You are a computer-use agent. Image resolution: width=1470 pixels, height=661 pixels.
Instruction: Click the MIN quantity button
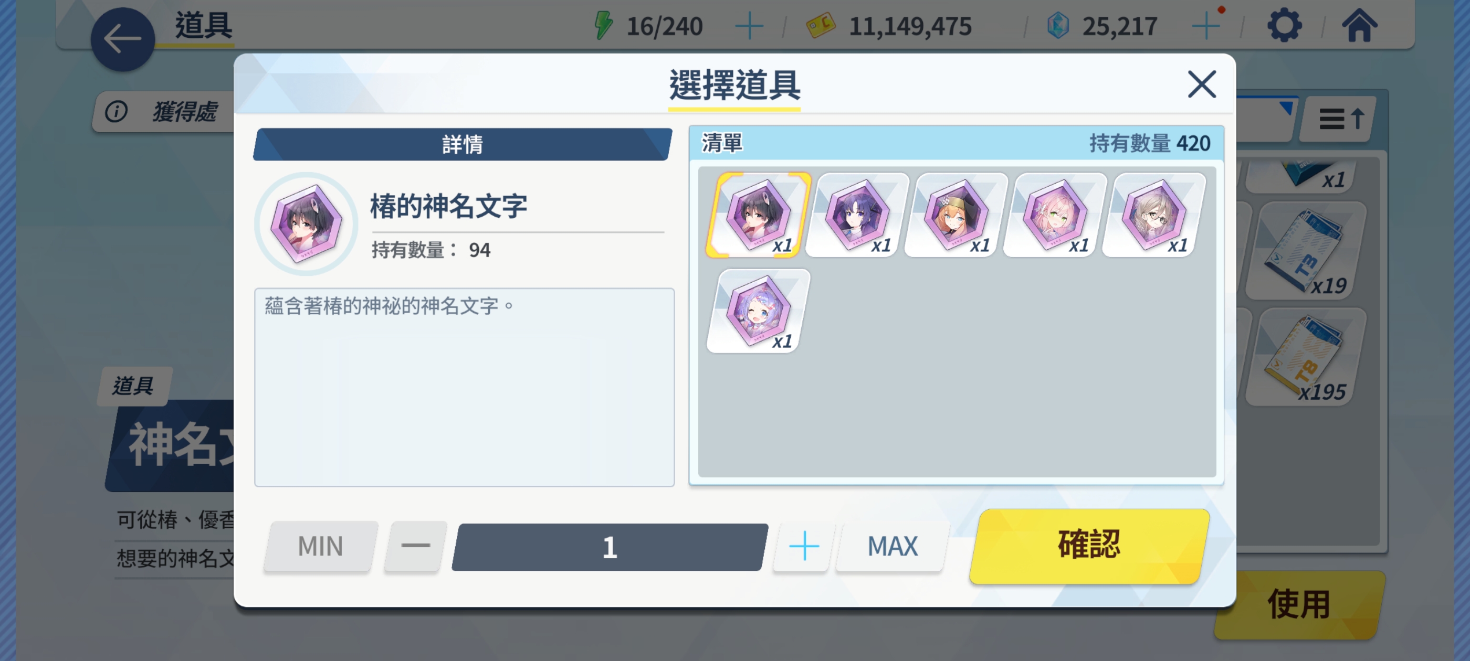coord(320,546)
